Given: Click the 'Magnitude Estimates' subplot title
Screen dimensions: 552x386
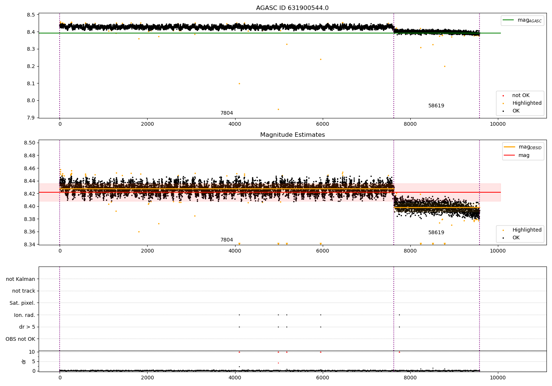Looking at the screenshot, I should click(292, 135).
